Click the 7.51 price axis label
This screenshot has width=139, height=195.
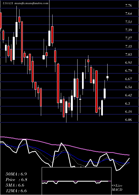tap(128, 22)
